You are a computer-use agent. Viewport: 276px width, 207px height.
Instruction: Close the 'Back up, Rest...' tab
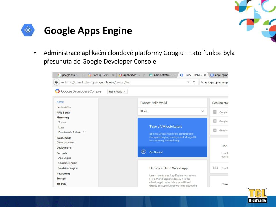(113, 75)
